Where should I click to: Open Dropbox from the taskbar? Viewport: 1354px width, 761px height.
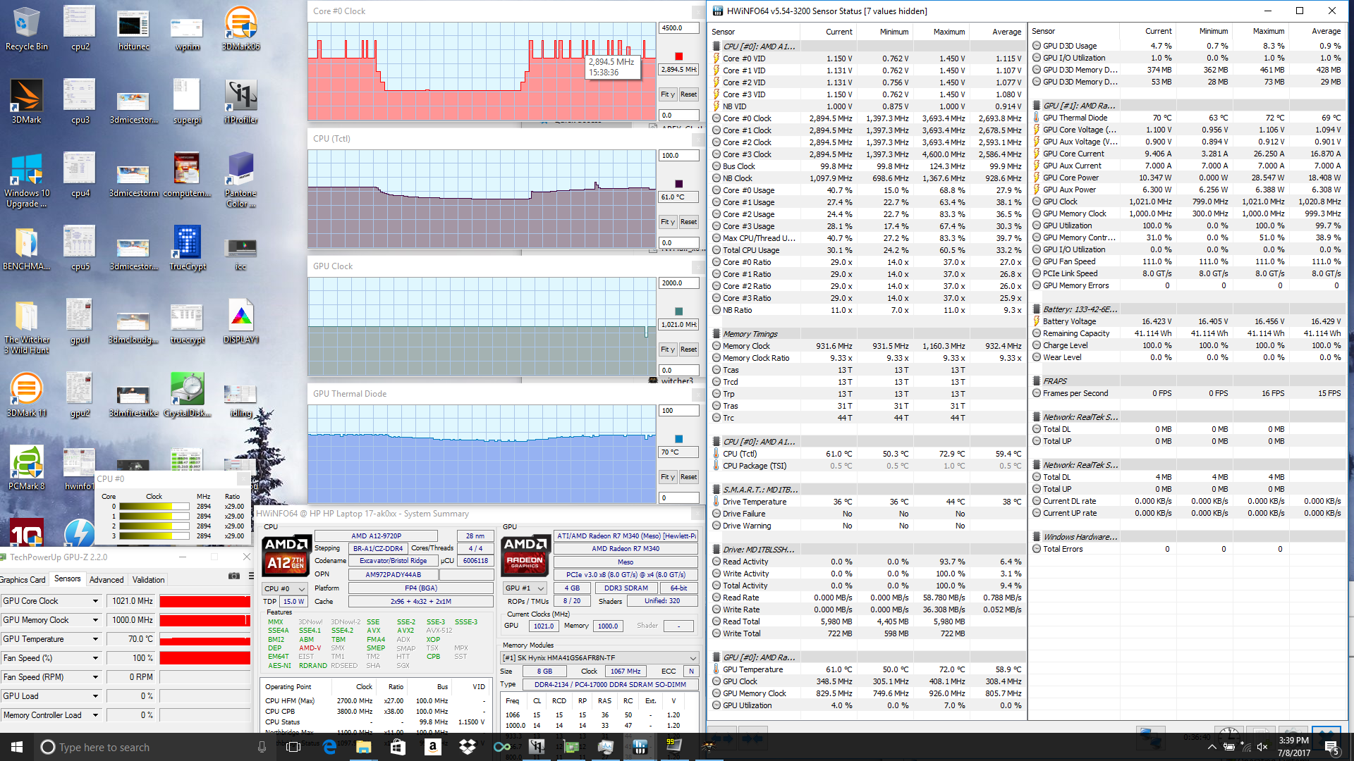pos(467,747)
